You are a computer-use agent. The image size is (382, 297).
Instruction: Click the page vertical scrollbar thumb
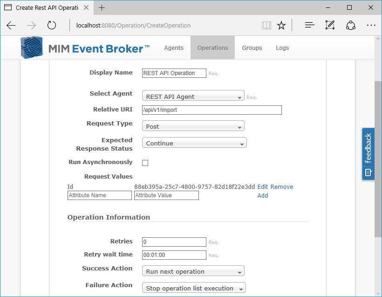pos(378,159)
